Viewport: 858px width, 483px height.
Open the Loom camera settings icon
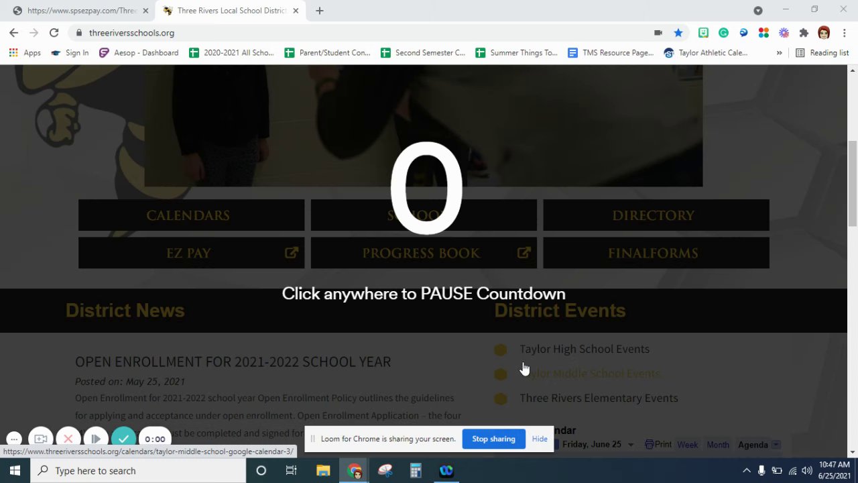pos(41,439)
